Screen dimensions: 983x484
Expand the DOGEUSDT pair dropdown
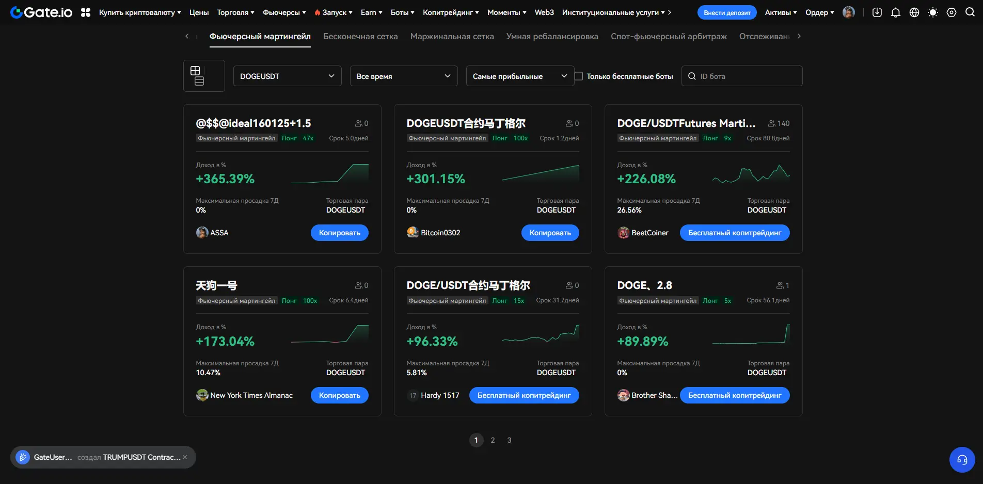(x=287, y=76)
